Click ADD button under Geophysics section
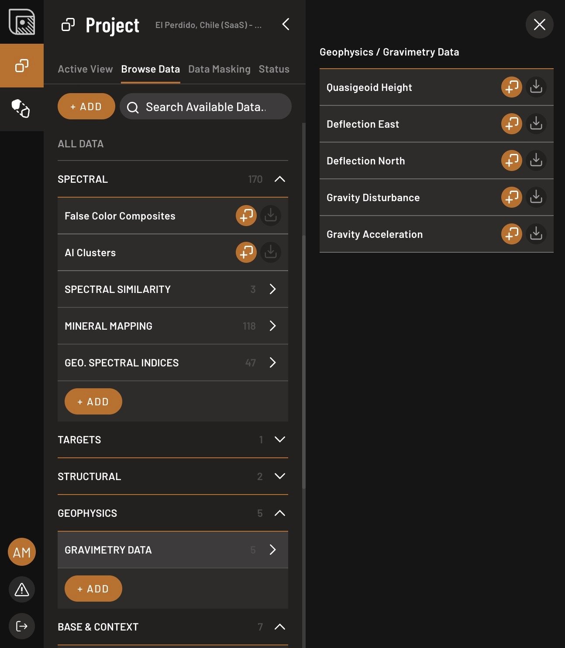This screenshot has height=648, width=565. click(x=93, y=589)
